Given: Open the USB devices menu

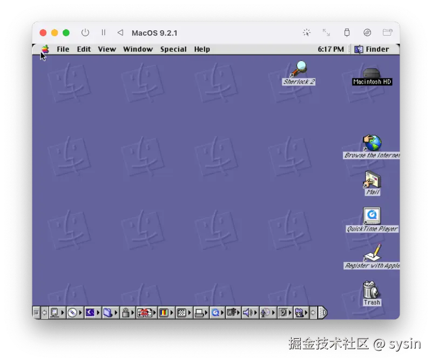Looking at the screenshot, I should coord(347,33).
